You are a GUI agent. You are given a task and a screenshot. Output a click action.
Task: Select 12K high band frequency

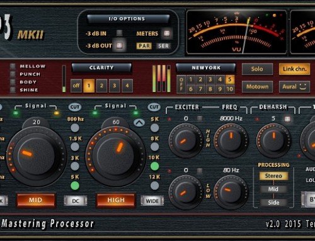(154, 186)
